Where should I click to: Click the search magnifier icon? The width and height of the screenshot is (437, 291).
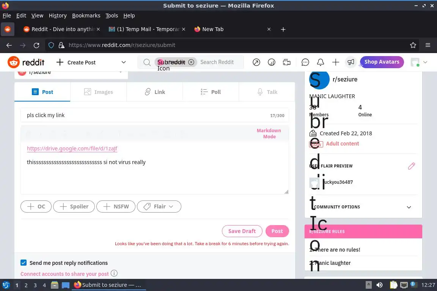pyautogui.click(x=147, y=63)
